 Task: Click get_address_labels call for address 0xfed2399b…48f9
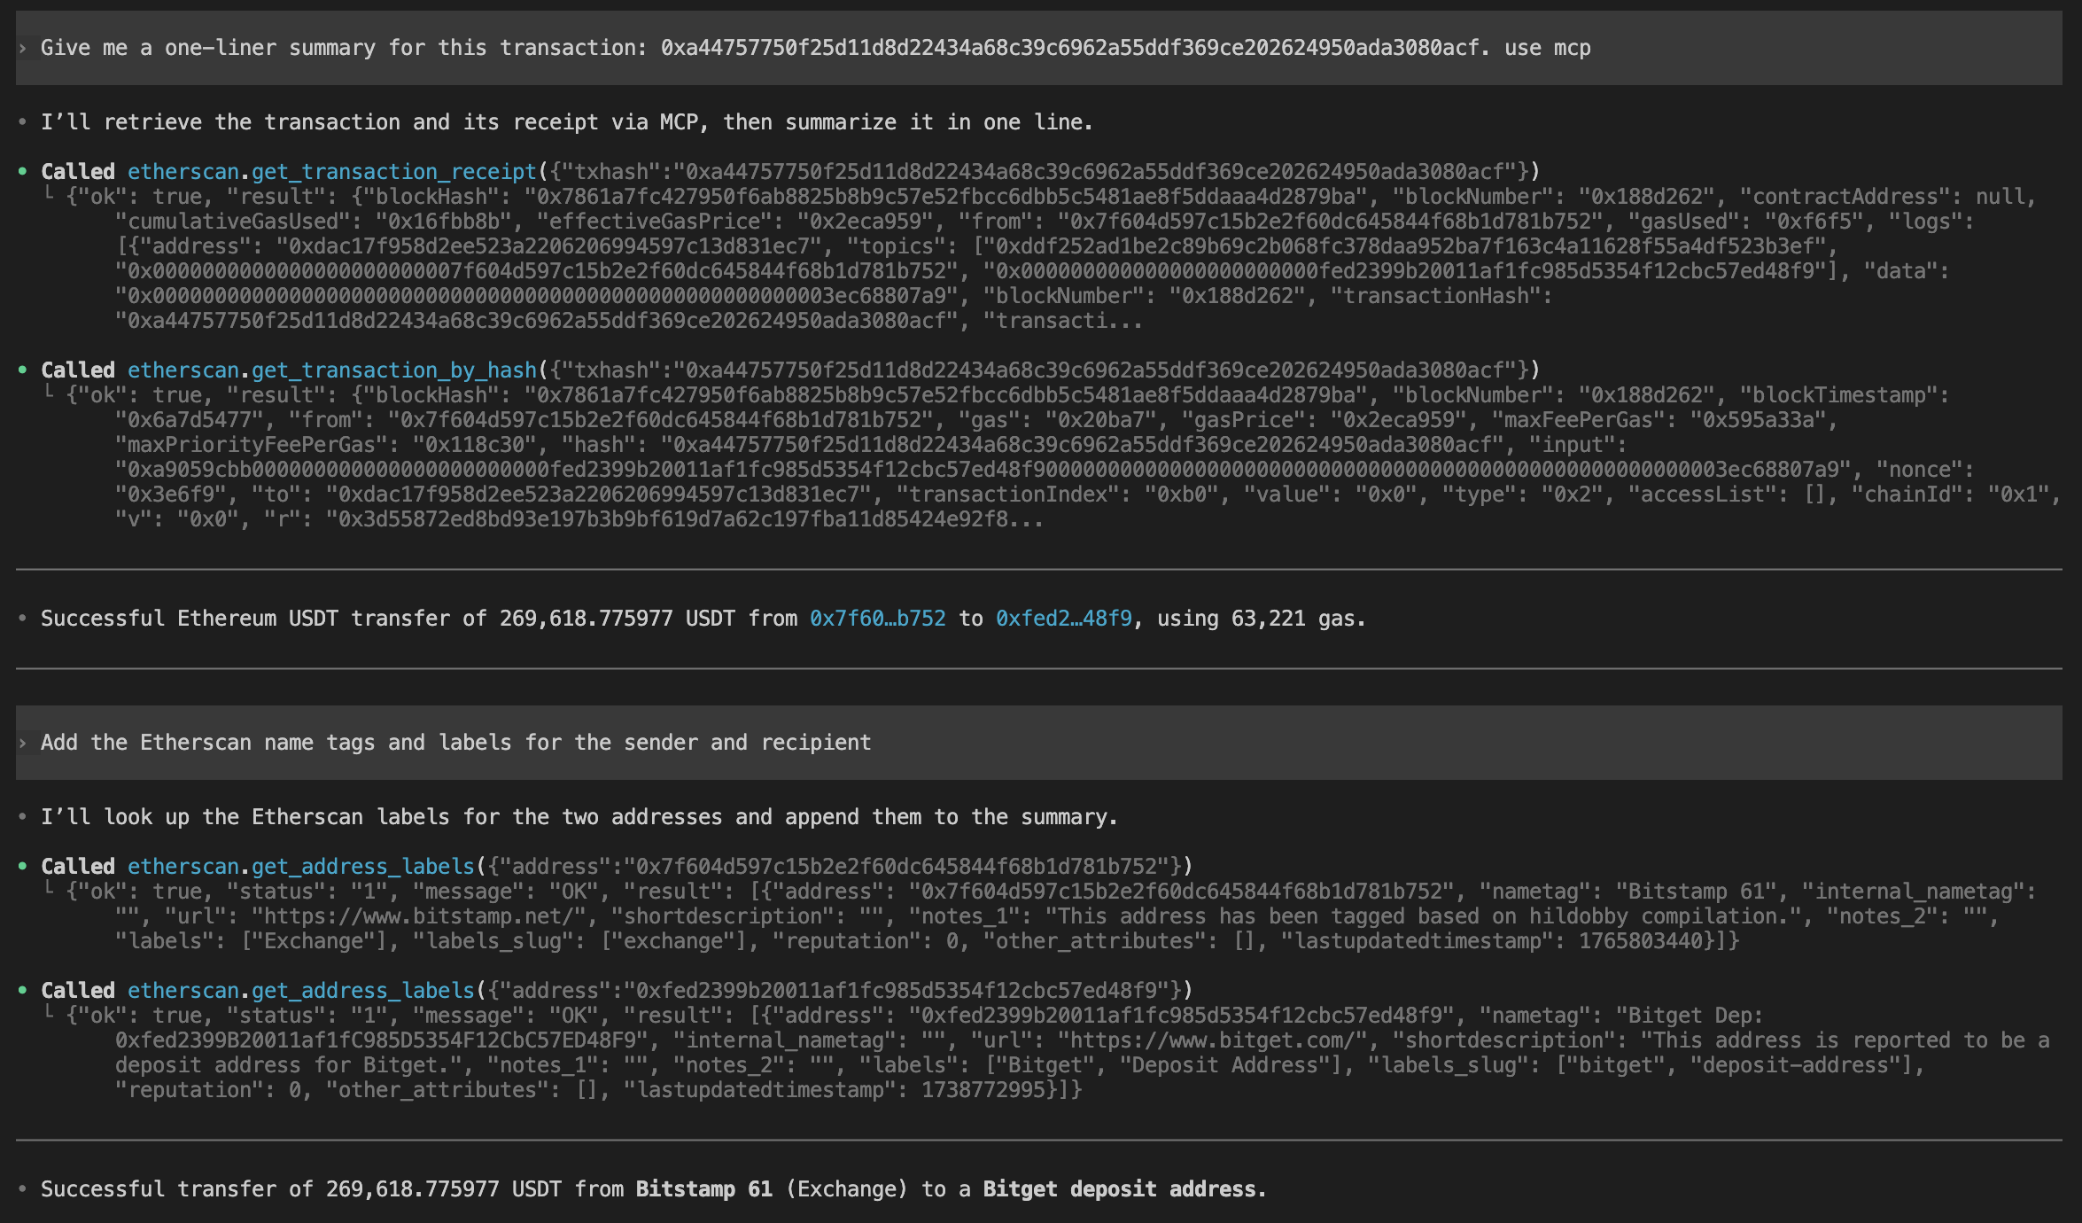point(301,991)
